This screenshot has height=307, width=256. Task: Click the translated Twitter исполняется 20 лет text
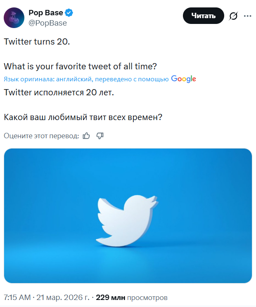click(x=58, y=92)
